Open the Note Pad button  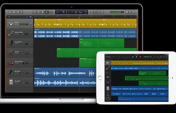pyautogui.click(x=127, y=12)
